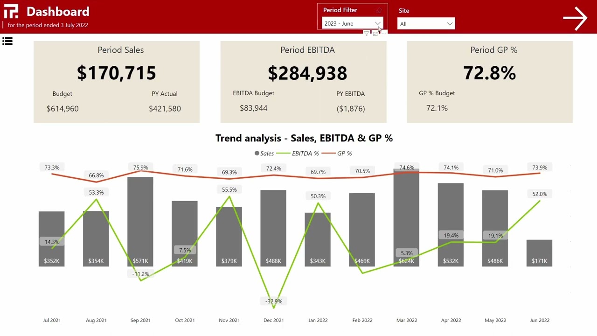Select the May 2022 sales bar $486K
597x336 pixels.
(495, 228)
